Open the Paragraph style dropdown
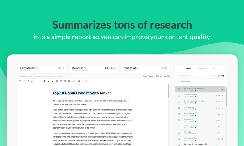 34,81
